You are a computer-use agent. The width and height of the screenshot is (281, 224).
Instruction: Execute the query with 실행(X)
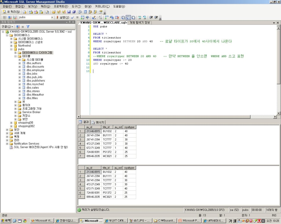click(x=63, y=17)
